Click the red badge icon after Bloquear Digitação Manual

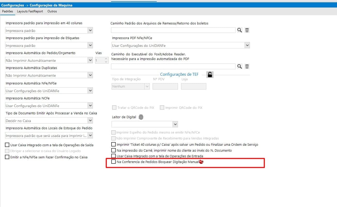pyautogui.click(x=201, y=162)
